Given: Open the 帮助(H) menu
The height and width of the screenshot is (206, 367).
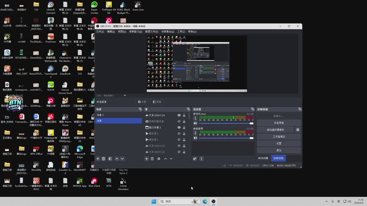Looking at the screenshot, I should click(192, 32).
